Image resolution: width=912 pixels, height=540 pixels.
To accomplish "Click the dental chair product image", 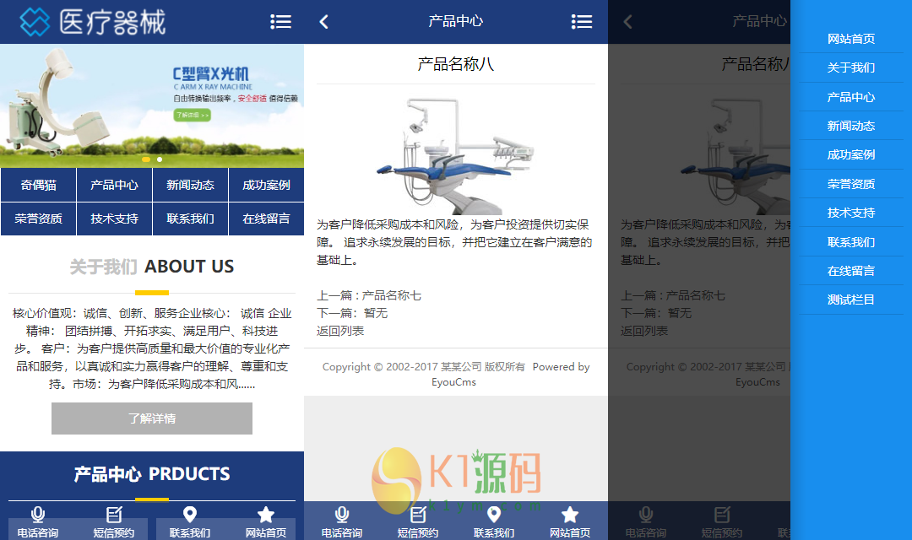I will coord(456,154).
